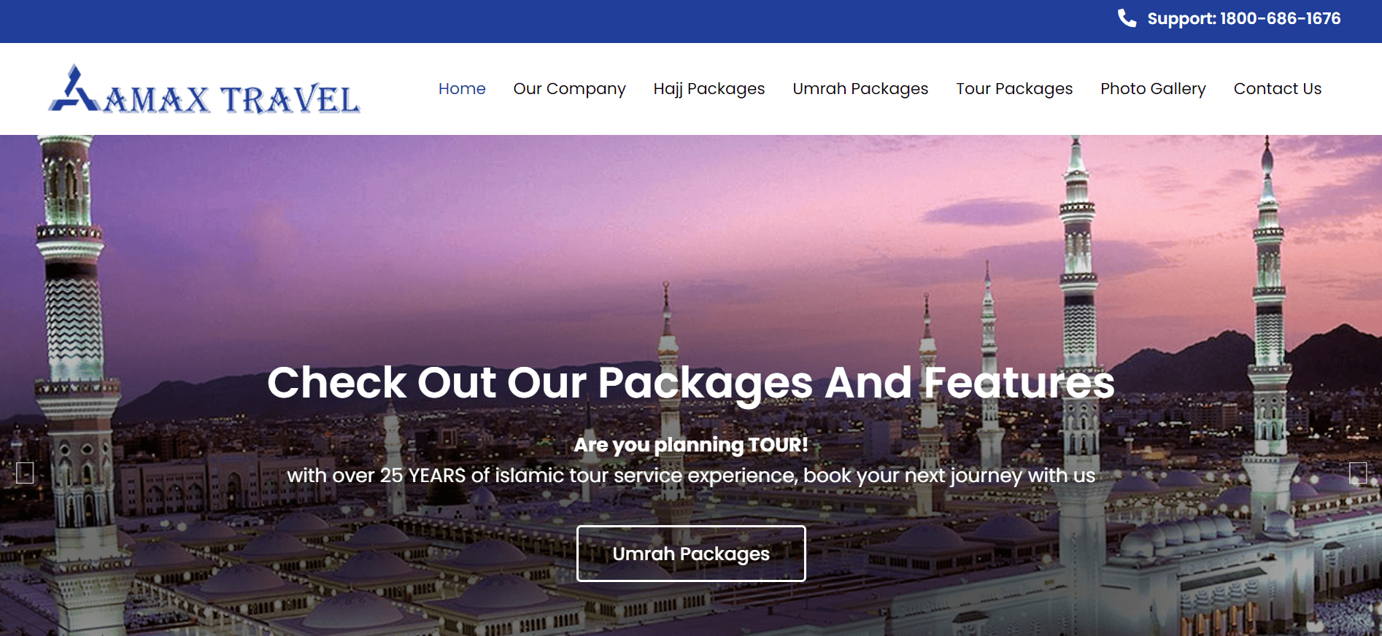Click the AMAX TRAVEL logo text

pos(232,100)
